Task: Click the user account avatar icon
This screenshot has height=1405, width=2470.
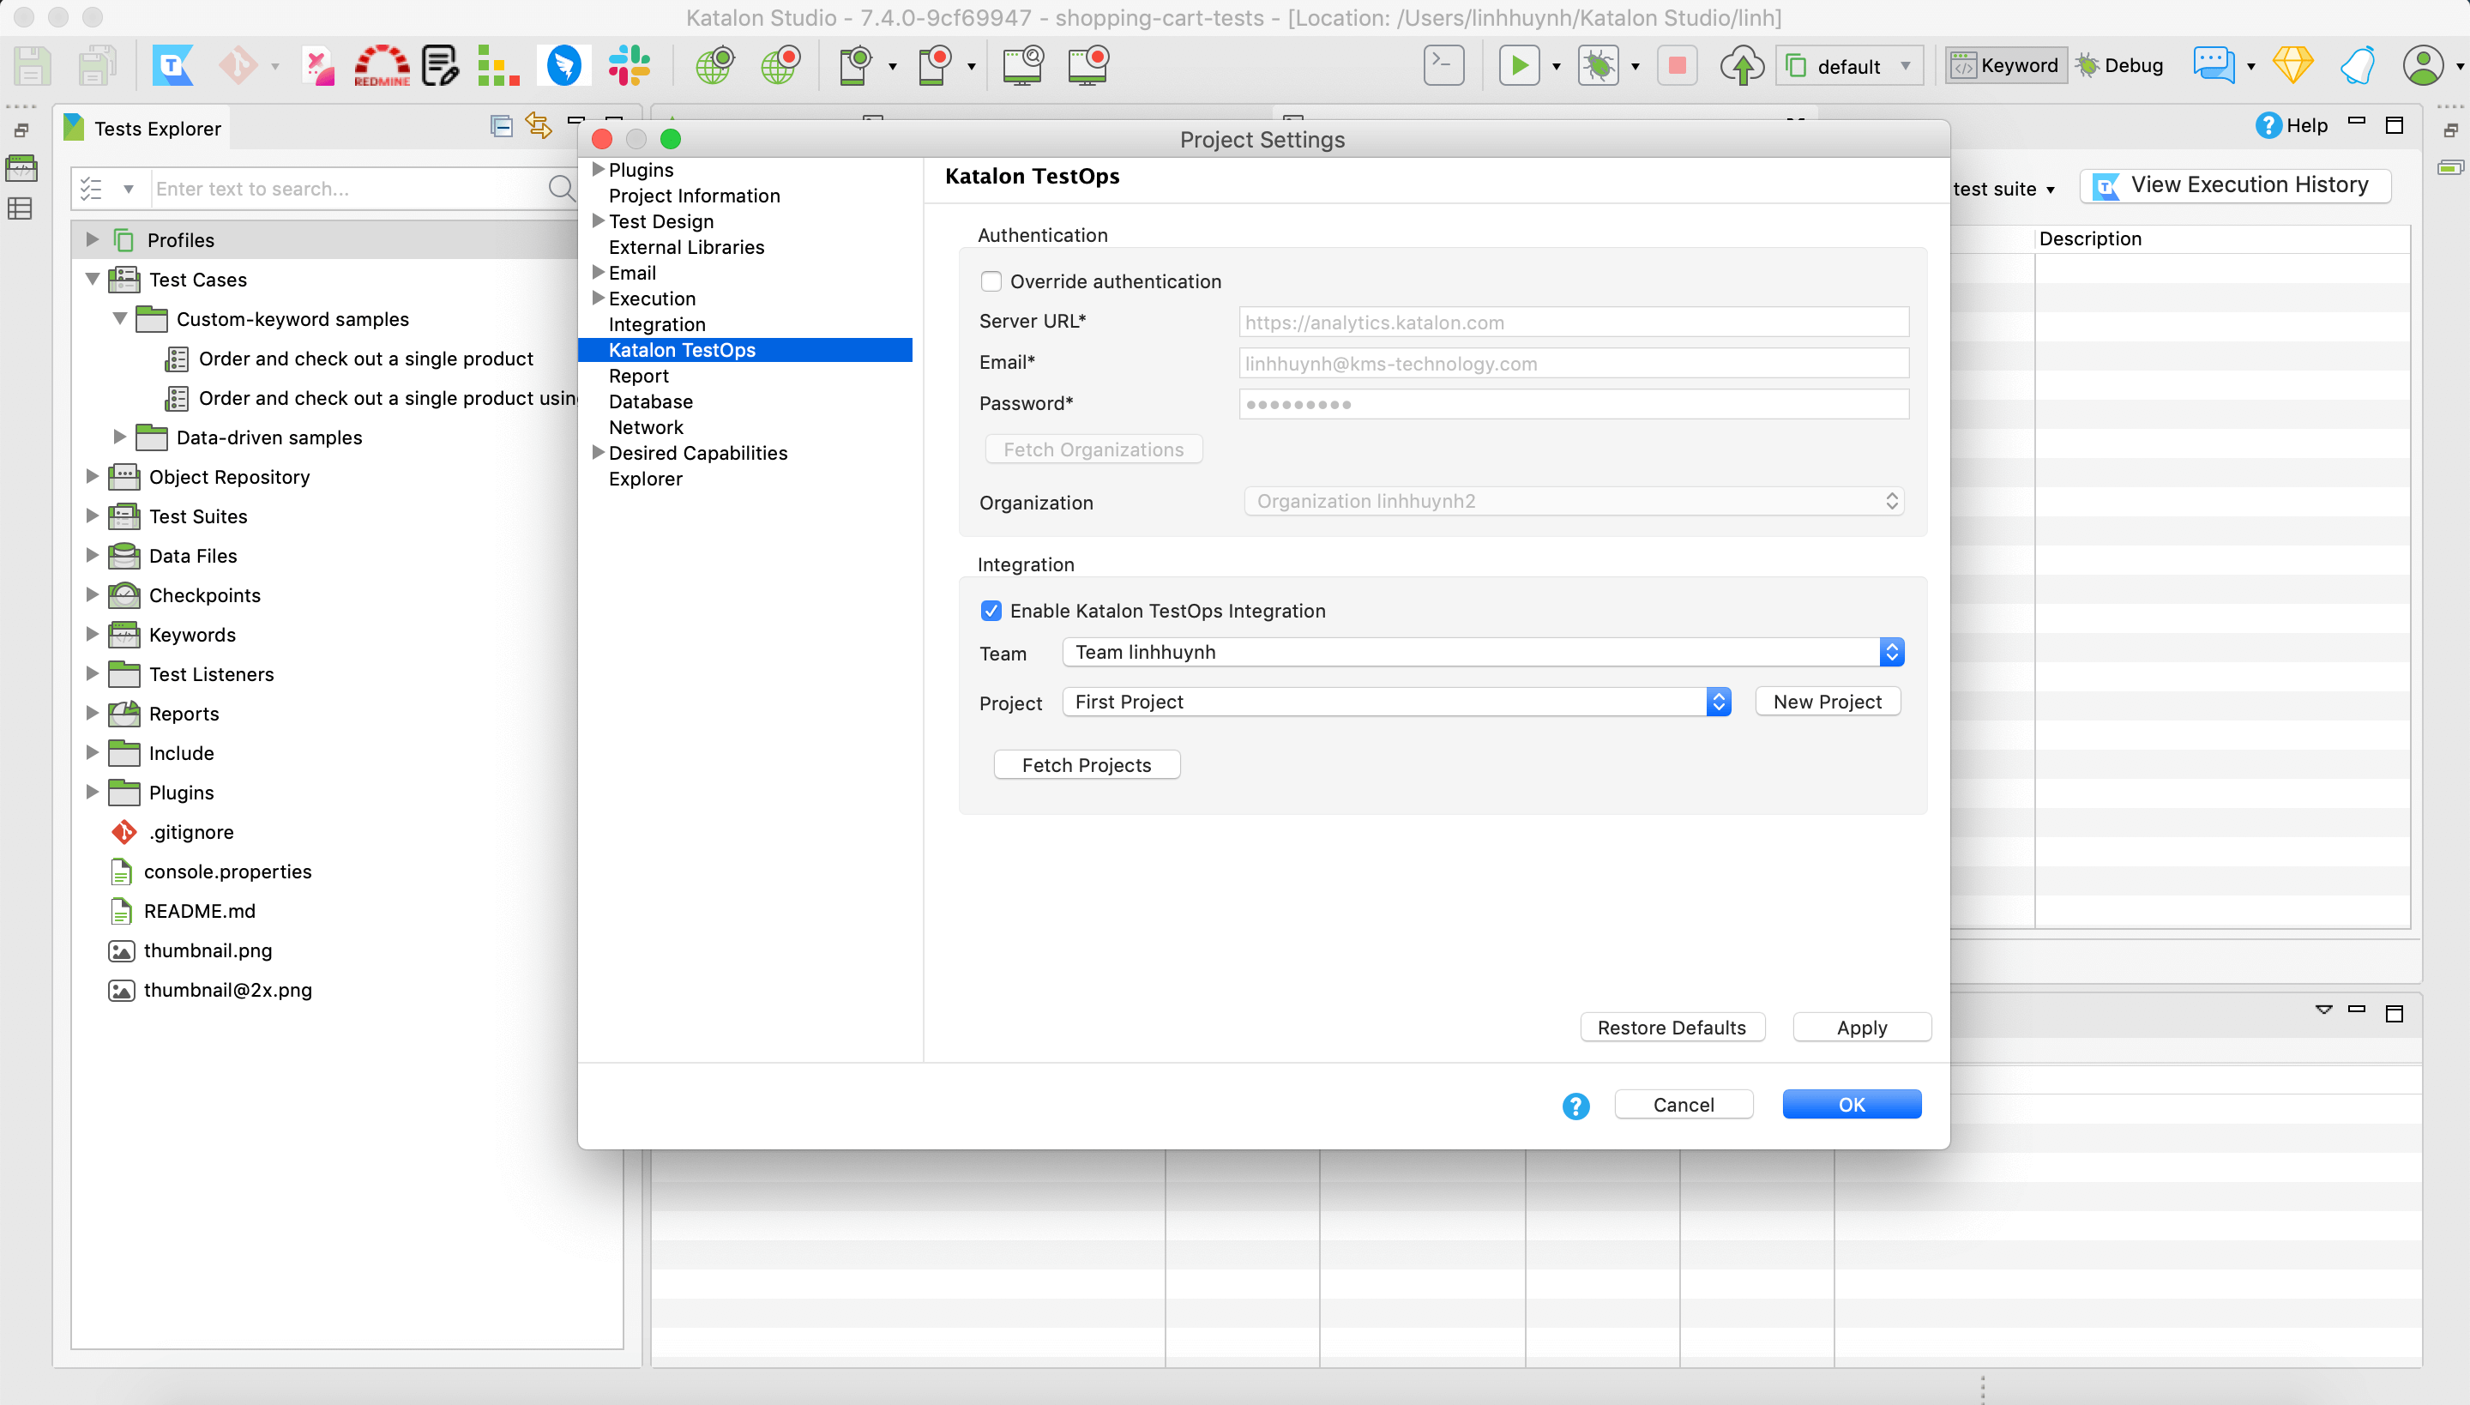Action: [x=2423, y=65]
